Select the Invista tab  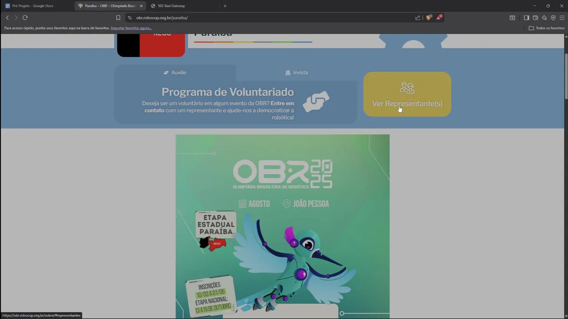pos(296,72)
